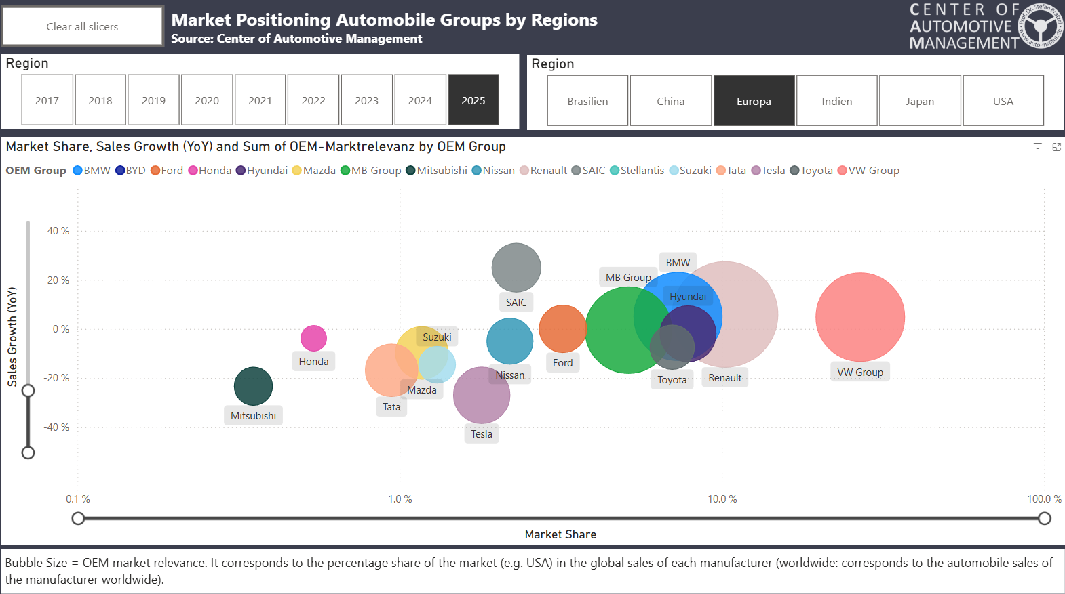
Task: Deselect the Europa region slicer
Action: pos(754,101)
